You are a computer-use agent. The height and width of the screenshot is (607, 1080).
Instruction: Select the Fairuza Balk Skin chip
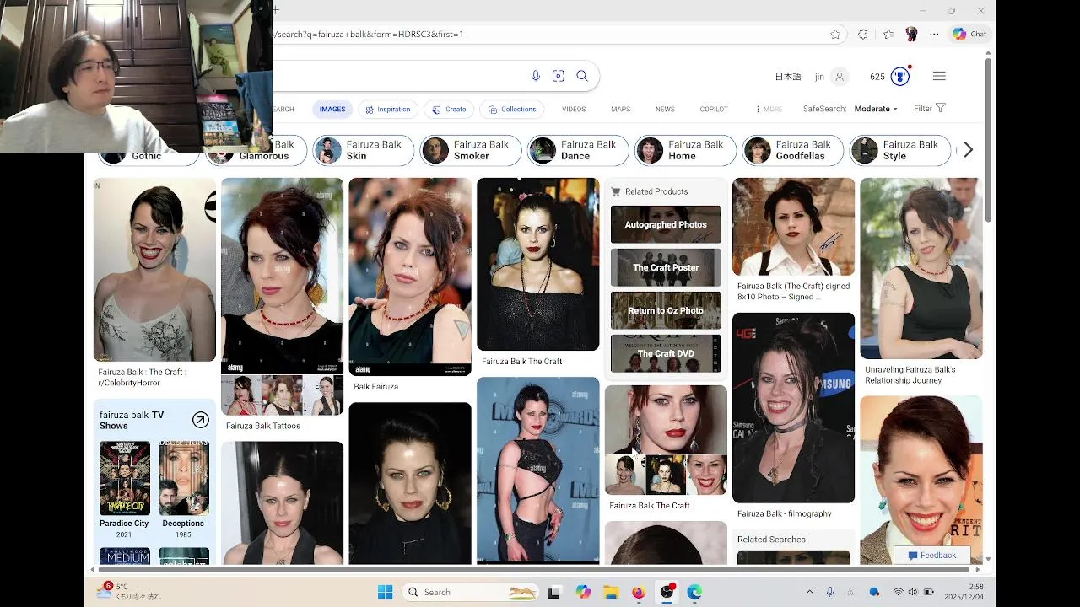pyautogui.click(x=364, y=150)
